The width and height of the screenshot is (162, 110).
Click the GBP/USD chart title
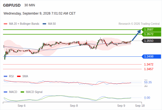[12, 5]
